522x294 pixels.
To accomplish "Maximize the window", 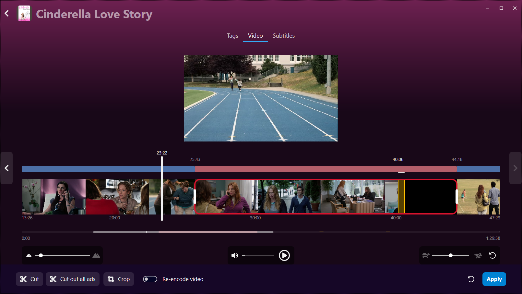I will click(x=501, y=8).
